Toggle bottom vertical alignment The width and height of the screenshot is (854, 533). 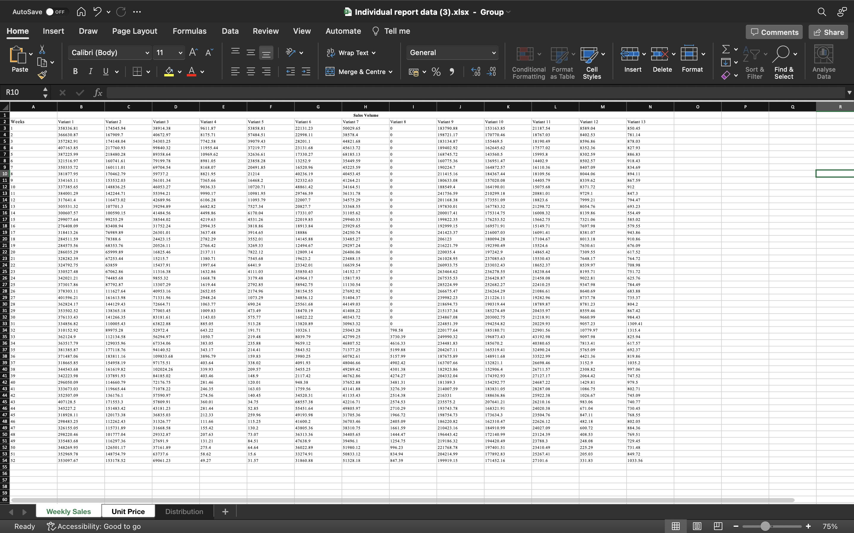point(266,52)
